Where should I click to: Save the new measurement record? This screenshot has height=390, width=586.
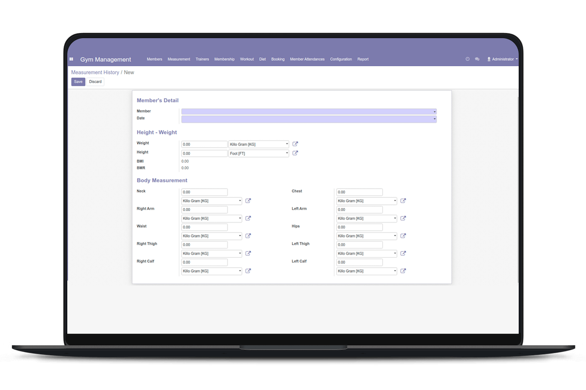[78, 82]
